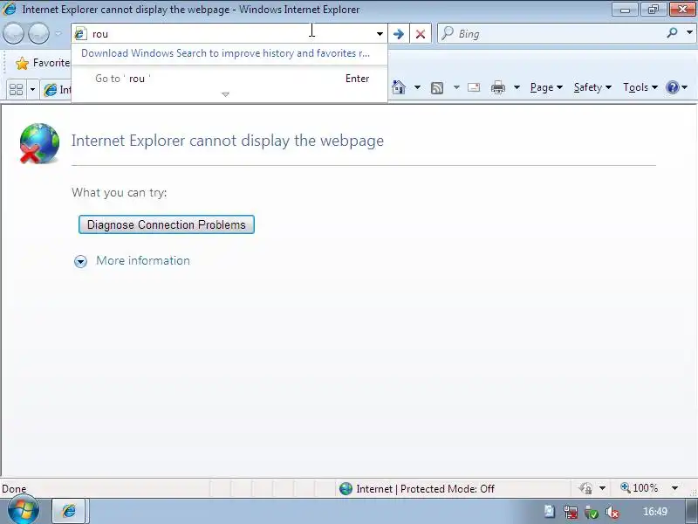
Task: Open the address bar autocomplete dropdown arrow
Action: [380, 34]
